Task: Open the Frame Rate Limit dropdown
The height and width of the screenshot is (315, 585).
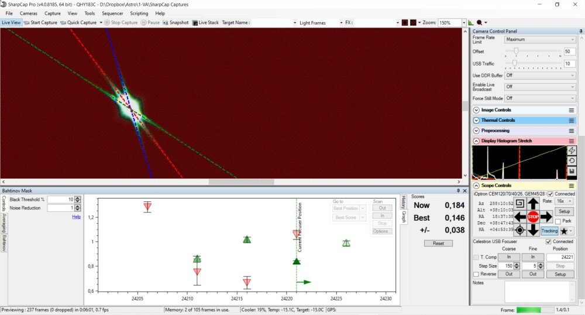Action: pyautogui.click(x=540, y=40)
